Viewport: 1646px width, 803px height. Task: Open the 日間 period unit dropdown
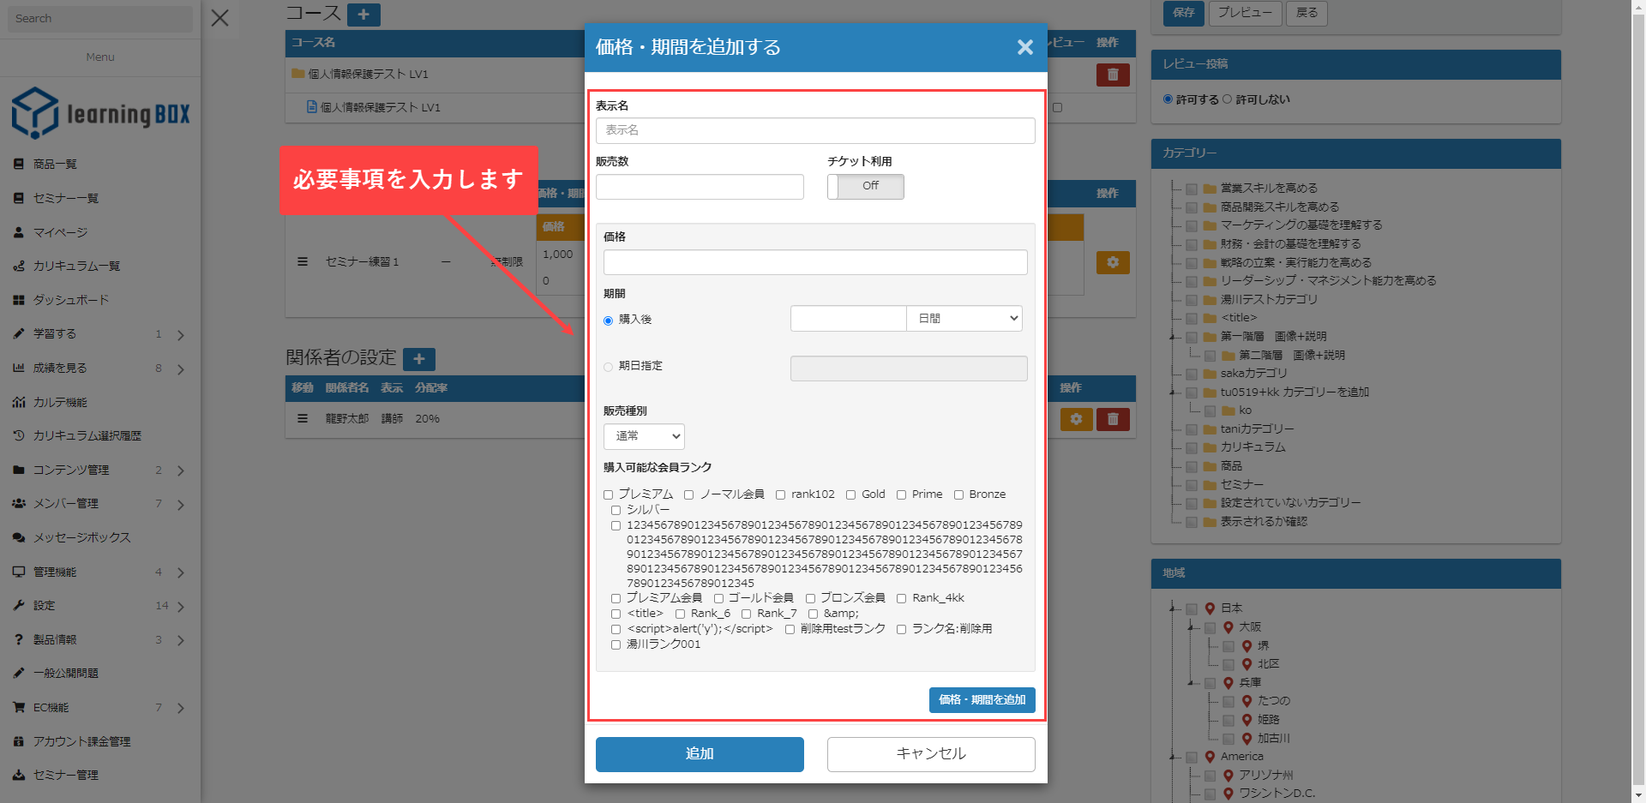[964, 319]
